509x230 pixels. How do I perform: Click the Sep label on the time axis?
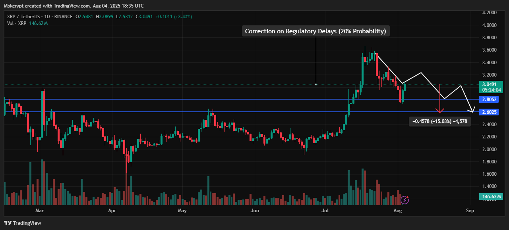pos(470,211)
